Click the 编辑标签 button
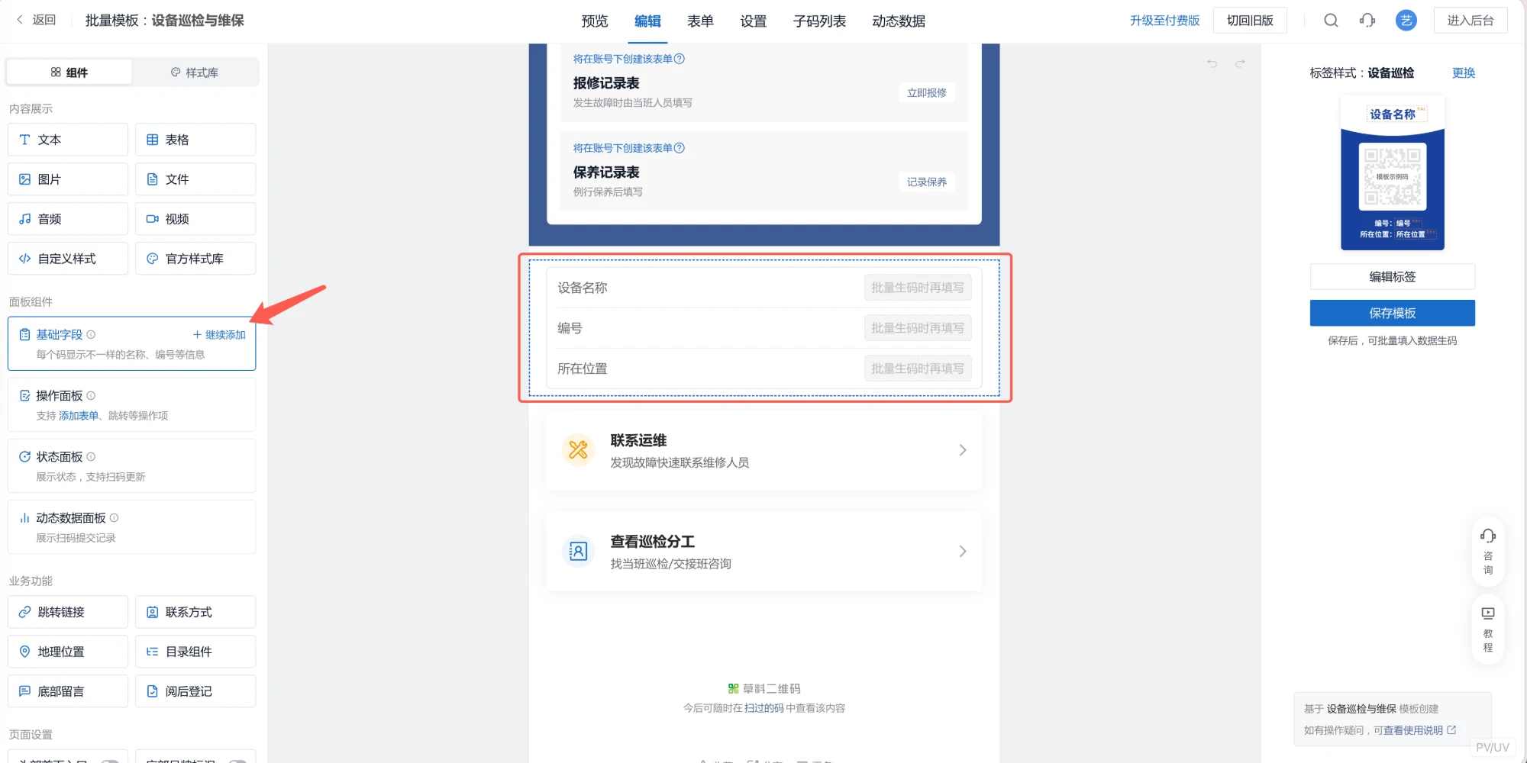Screen dimensions: 1527x763 (x=1393, y=276)
